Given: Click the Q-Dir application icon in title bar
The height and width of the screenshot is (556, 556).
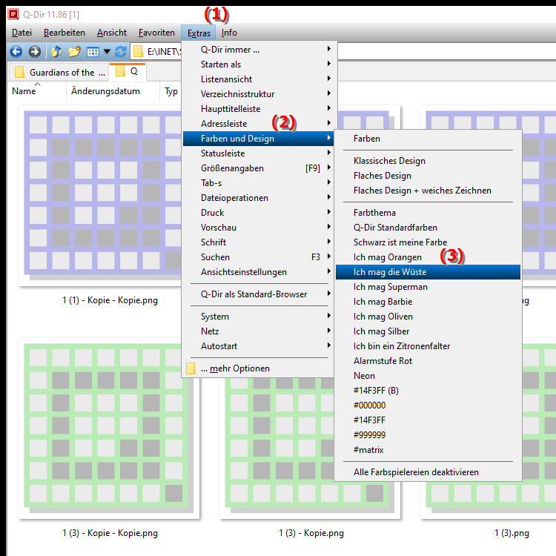Looking at the screenshot, I should click(x=13, y=15).
